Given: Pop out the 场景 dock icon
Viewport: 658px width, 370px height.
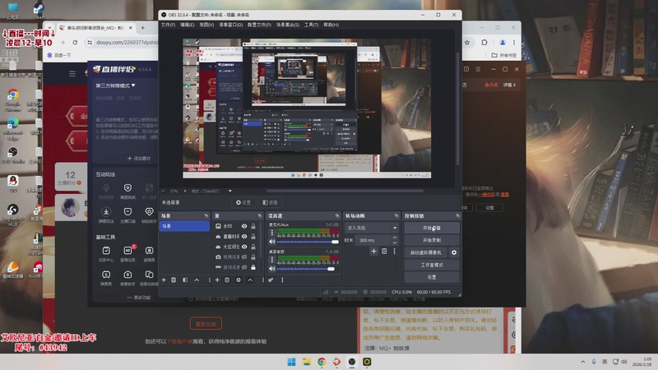Looking at the screenshot, I should tap(206, 215).
